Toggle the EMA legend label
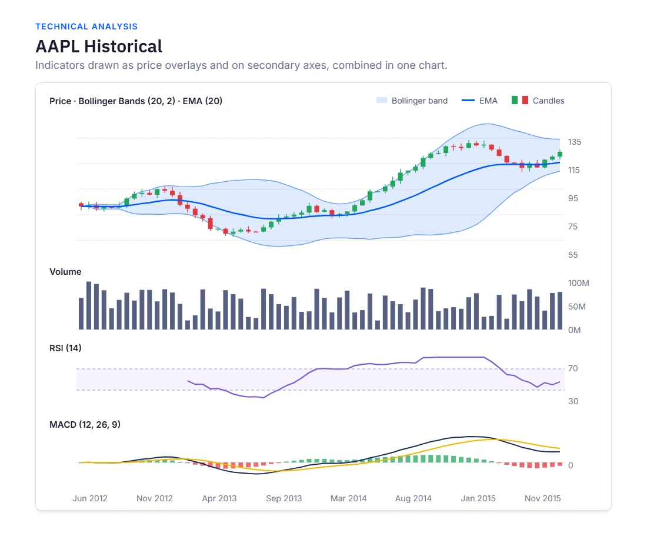Image resolution: width=647 pixels, height=546 pixels. pos(488,101)
